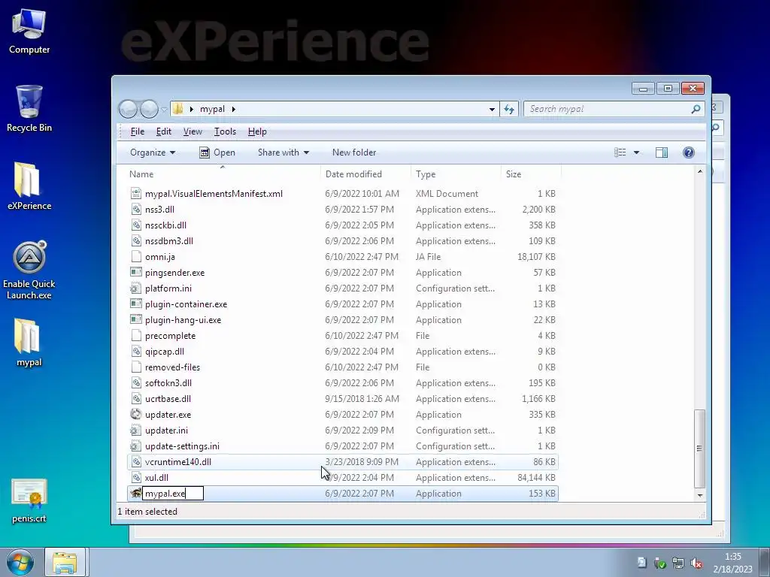Click the refresh button beside address bar
This screenshot has height=577, width=770.
(509, 109)
